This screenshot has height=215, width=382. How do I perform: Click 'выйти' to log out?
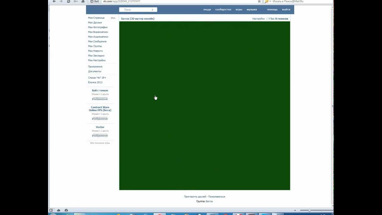(286, 10)
